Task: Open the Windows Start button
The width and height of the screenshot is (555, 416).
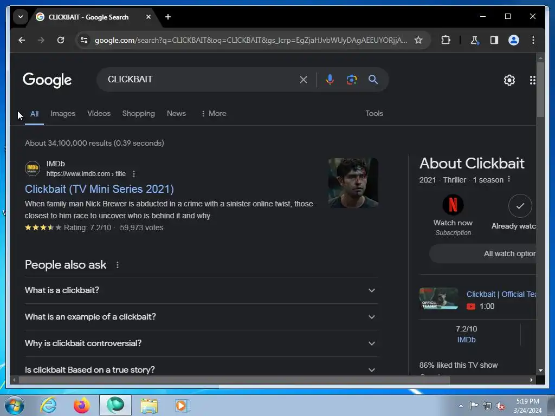Action: (x=15, y=405)
